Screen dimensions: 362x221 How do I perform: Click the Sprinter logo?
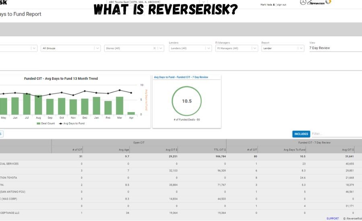pos(316,3)
